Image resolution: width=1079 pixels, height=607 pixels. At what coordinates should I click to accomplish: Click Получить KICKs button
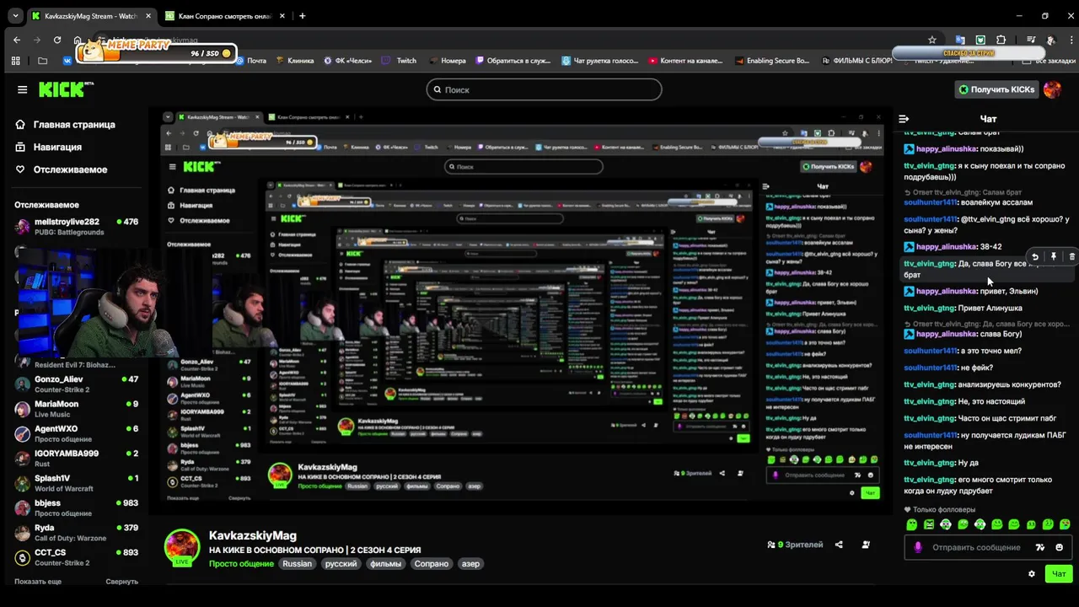(x=996, y=89)
